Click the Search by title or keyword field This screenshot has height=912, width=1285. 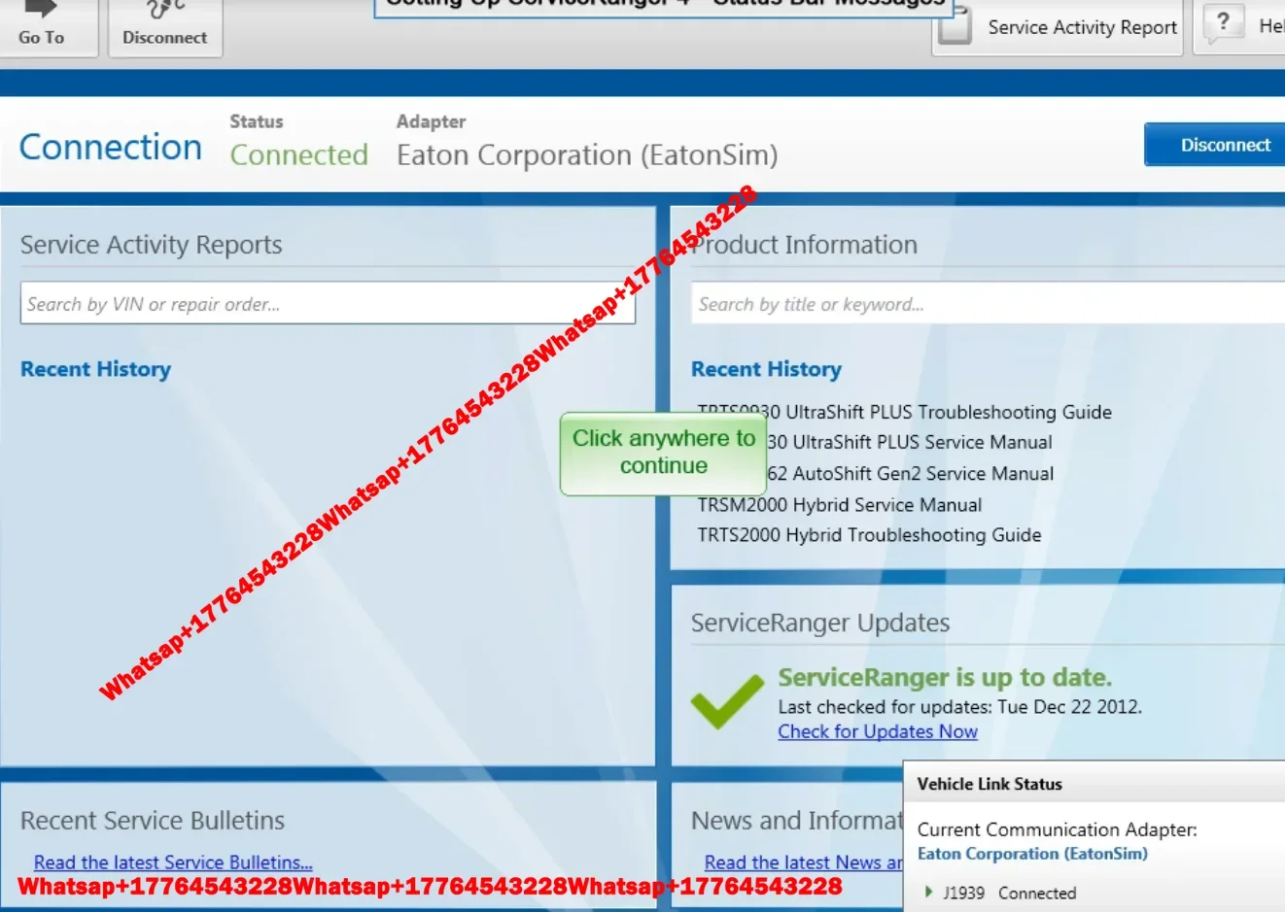coord(988,304)
